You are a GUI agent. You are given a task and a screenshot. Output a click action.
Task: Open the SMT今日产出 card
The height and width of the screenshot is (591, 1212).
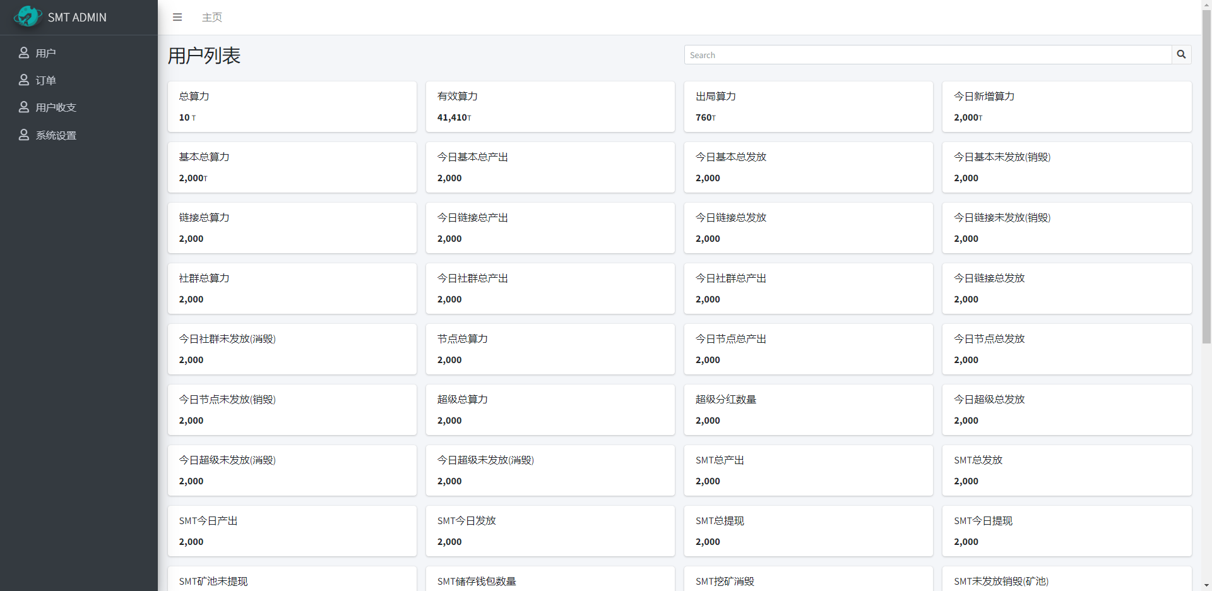(292, 531)
